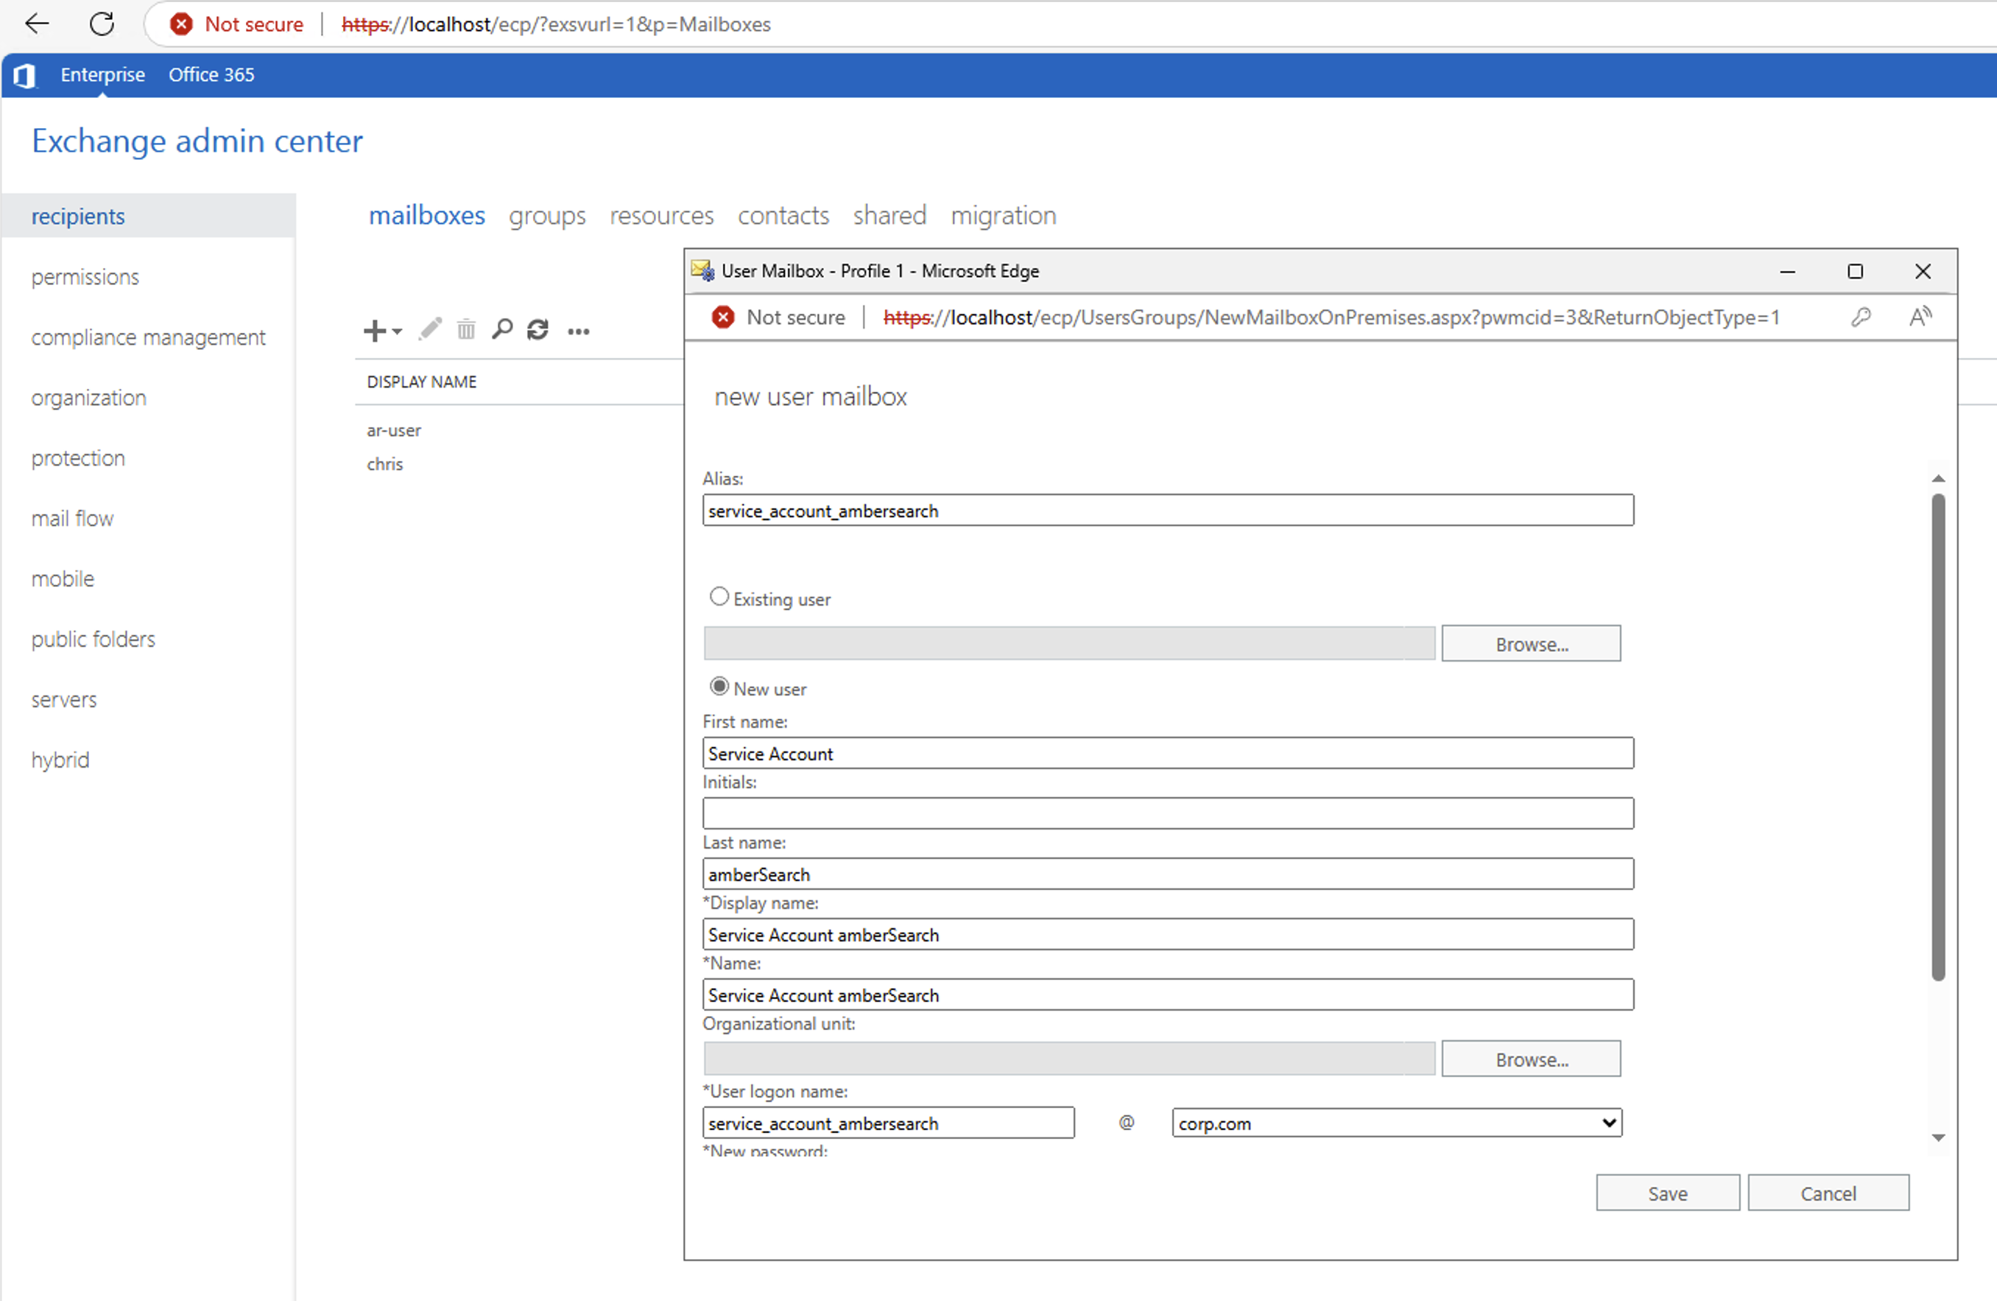The height and width of the screenshot is (1301, 1997).
Task: Click the Office logo icon in blue header
Action: 24,76
